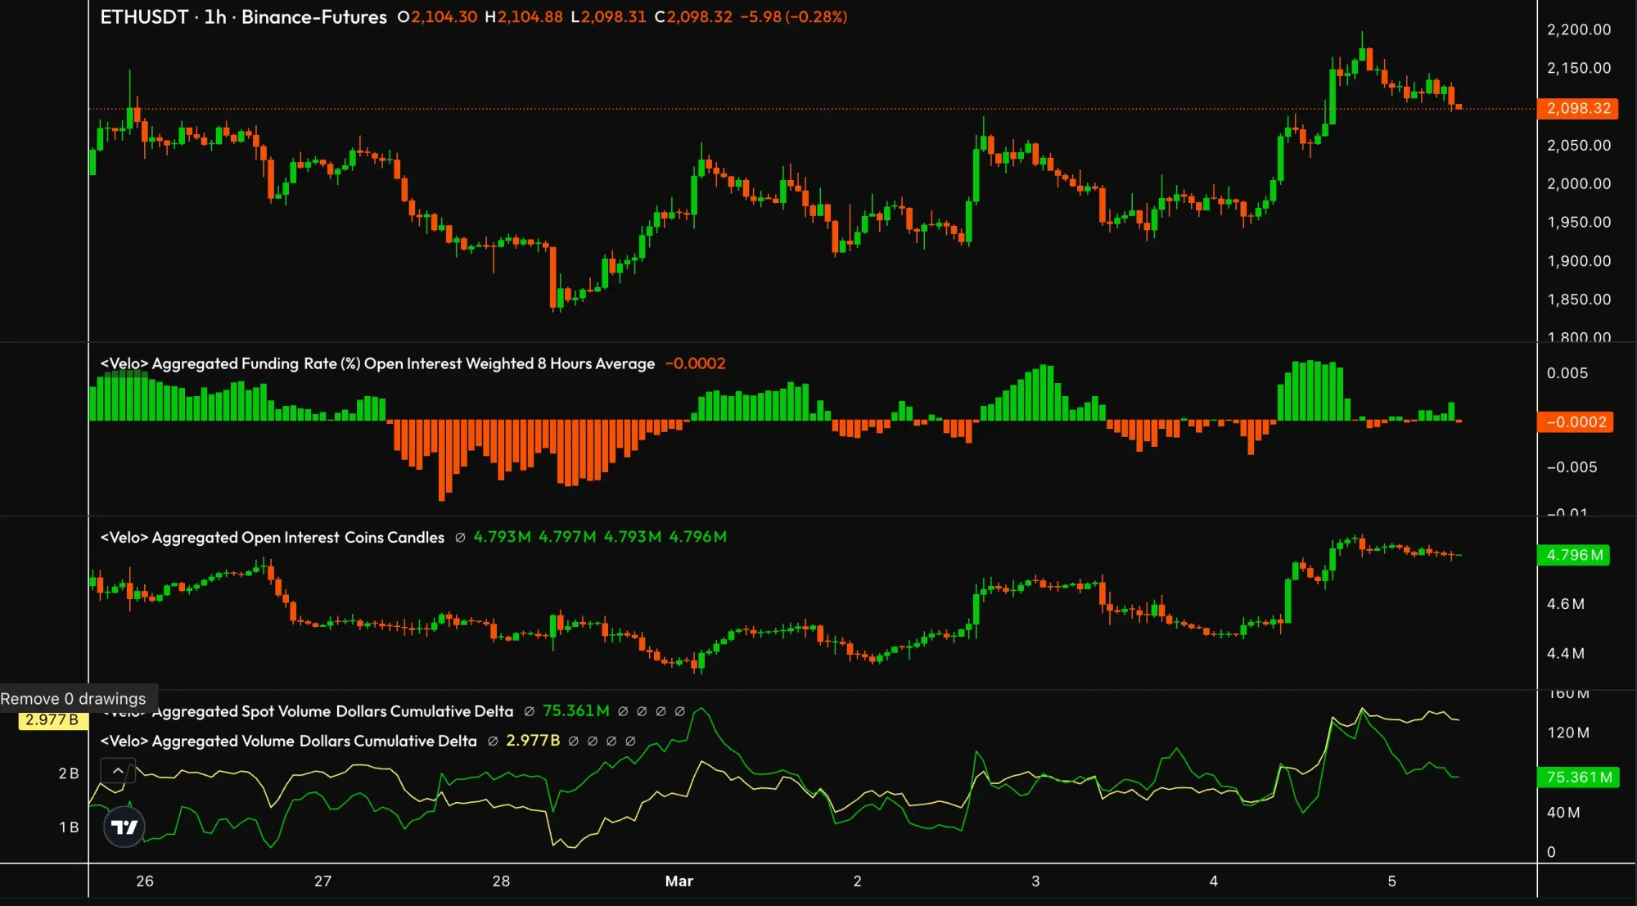Select the Aggregated Volume Dollars Cumulative Delta title
Image resolution: width=1637 pixels, height=906 pixels.
[x=288, y=741]
